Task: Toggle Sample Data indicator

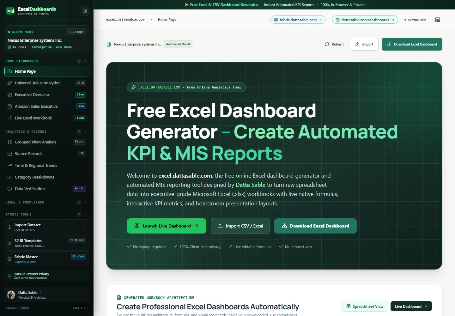Action: coord(415,20)
